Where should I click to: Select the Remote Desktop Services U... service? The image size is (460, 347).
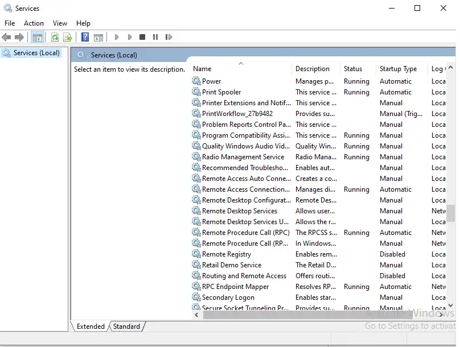click(x=245, y=222)
